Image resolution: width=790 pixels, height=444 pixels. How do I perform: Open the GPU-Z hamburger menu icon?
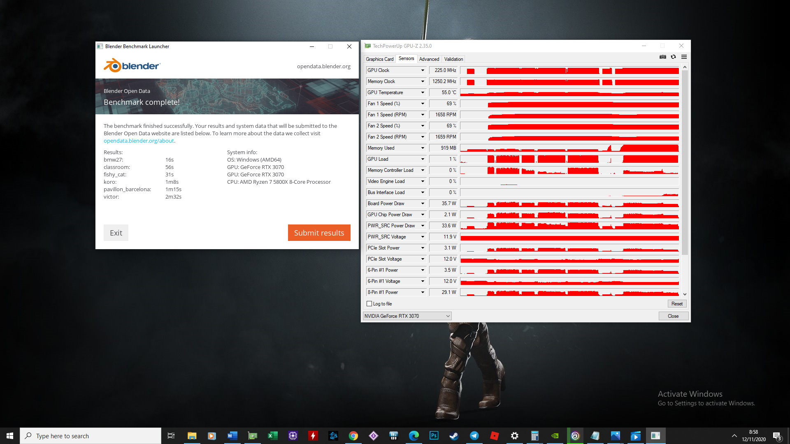click(x=684, y=57)
